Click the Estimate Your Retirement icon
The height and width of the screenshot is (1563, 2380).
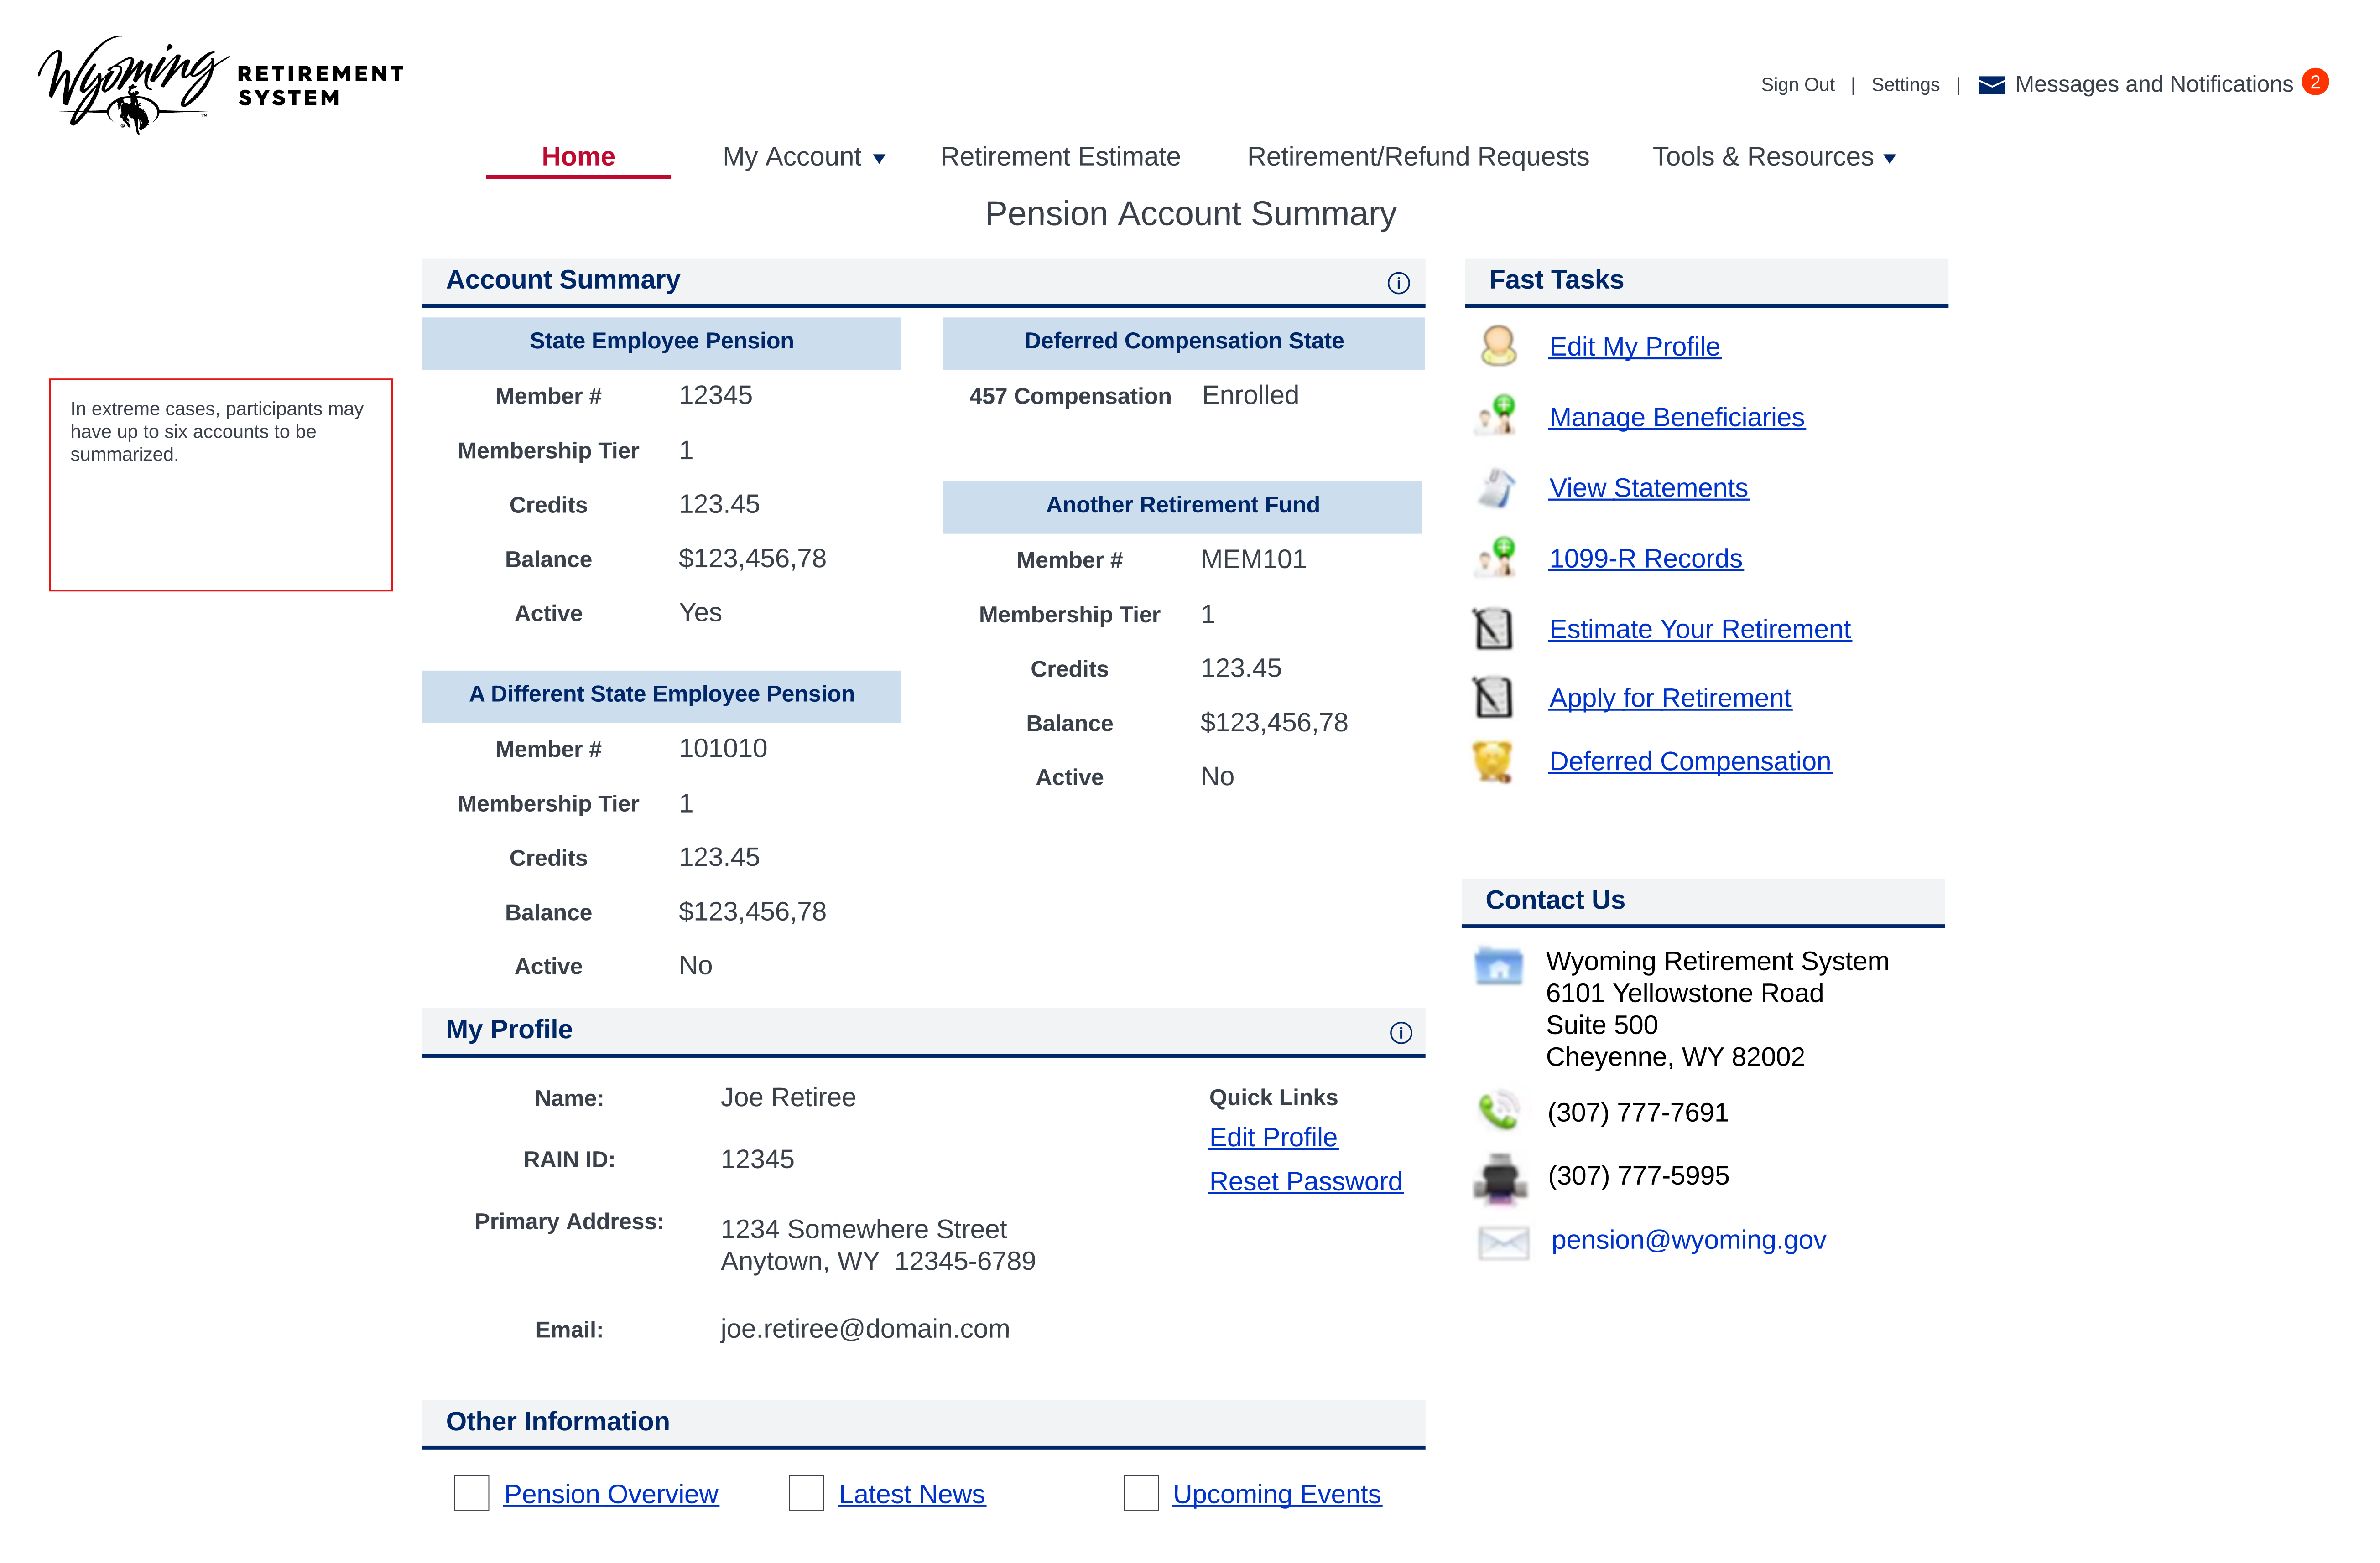(x=1493, y=629)
